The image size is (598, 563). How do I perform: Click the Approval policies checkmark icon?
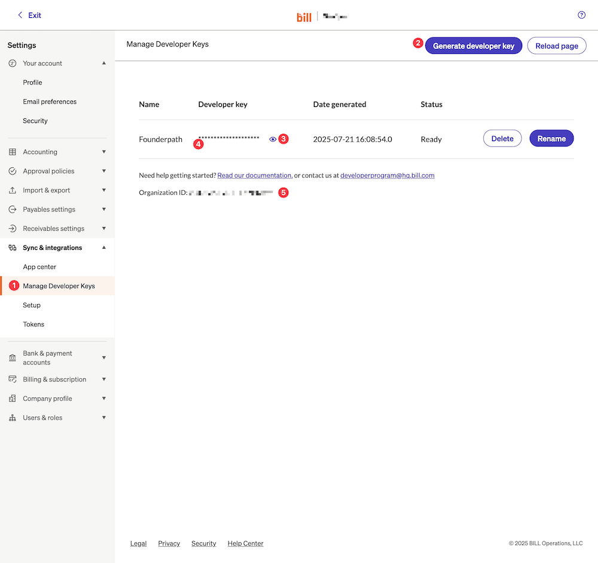(13, 171)
